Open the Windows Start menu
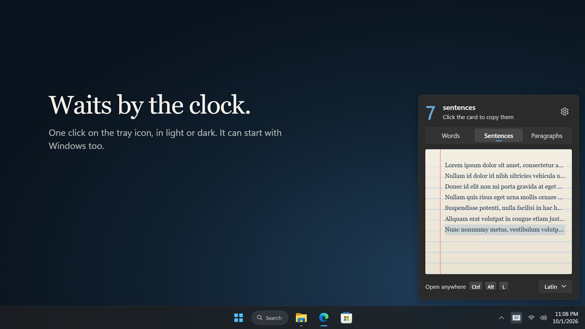The width and height of the screenshot is (585, 329). [x=239, y=318]
